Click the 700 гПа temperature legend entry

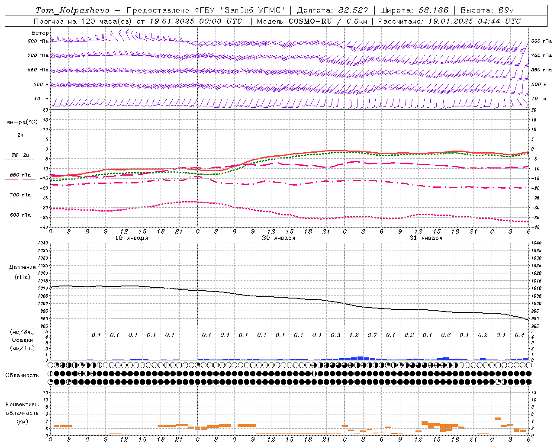[x=20, y=195]
